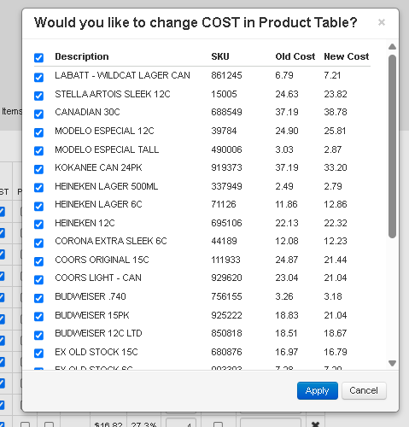
Task: Click the dialog's vertical scrollbar thumb
Action: pyautogui.click(x=392, y=146)
